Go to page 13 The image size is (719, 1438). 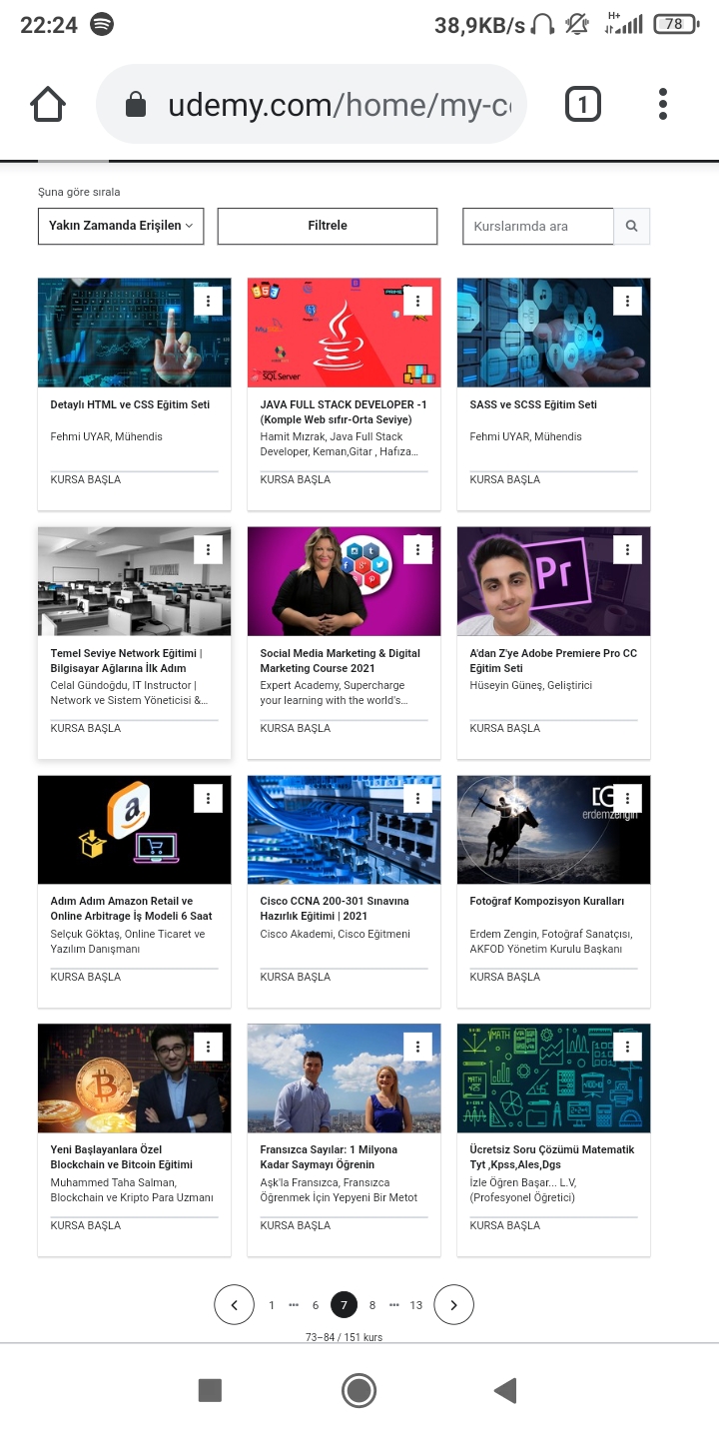pos(416,1305)
